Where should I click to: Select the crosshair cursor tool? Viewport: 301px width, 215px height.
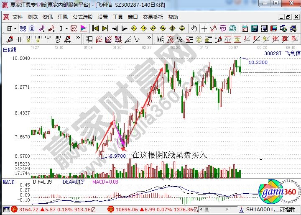(204, 28)
